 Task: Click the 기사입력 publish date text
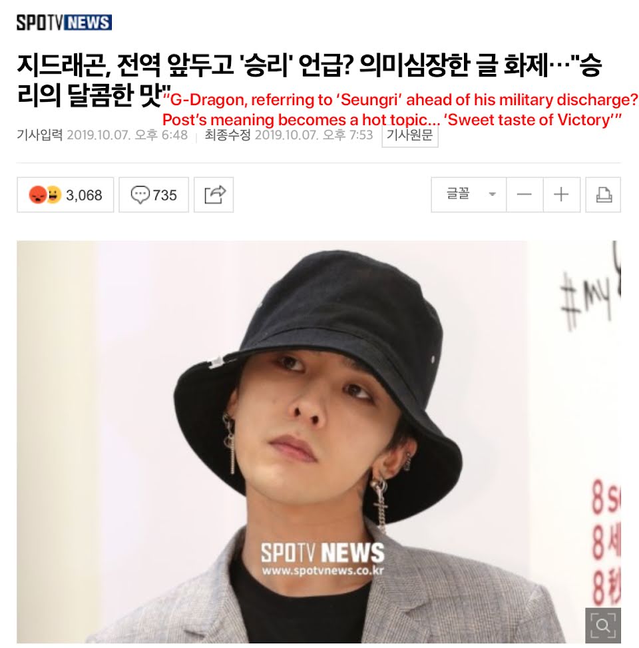102,135
